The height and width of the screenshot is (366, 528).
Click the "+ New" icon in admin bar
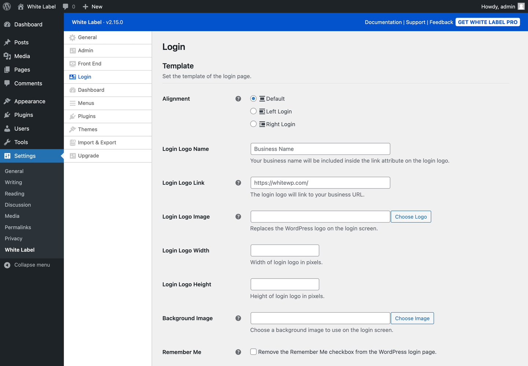85,6
